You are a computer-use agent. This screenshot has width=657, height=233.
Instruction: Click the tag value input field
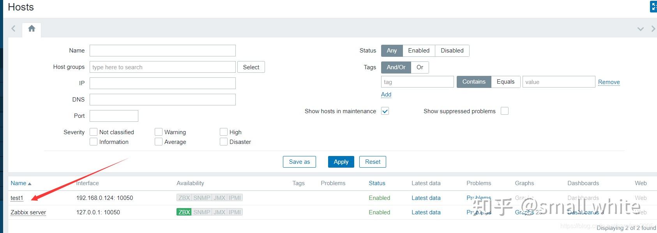(x=559, y=82)
